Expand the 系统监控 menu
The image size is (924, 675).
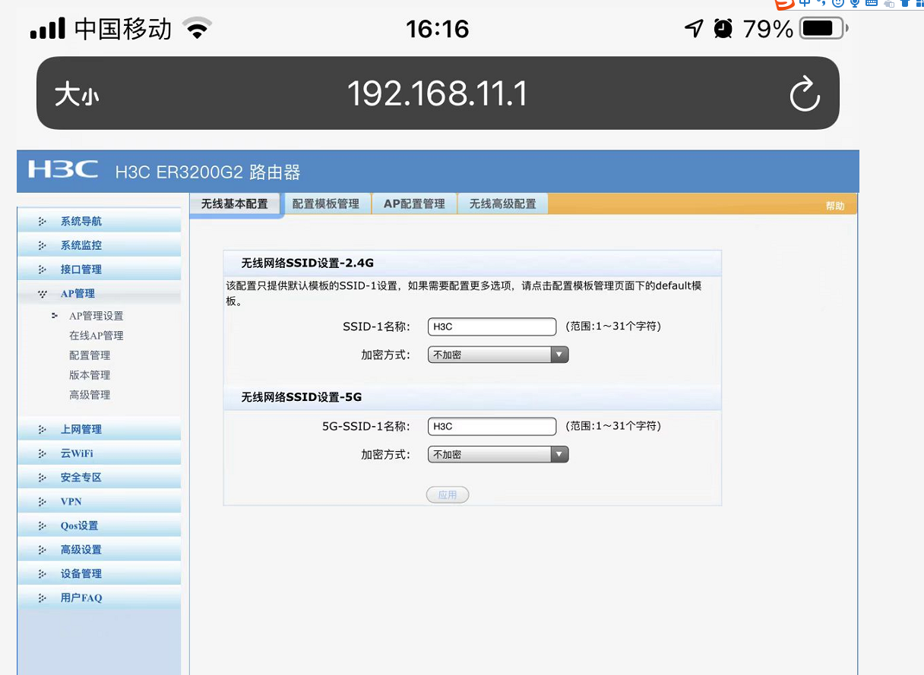click(99, 245)
